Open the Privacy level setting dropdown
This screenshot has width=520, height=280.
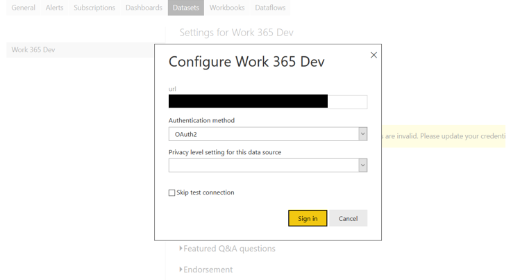click(x=268, y=165)
